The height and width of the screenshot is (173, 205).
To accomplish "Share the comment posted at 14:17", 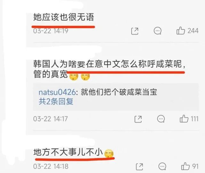I will click(138, 119).
